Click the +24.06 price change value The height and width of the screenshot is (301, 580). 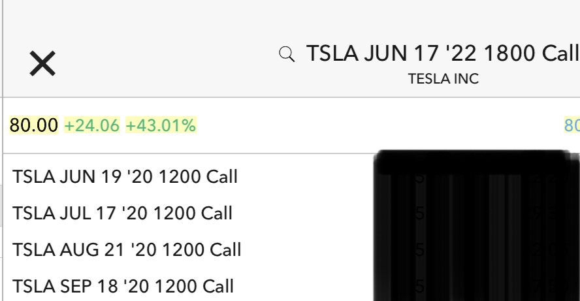[91, 125]
